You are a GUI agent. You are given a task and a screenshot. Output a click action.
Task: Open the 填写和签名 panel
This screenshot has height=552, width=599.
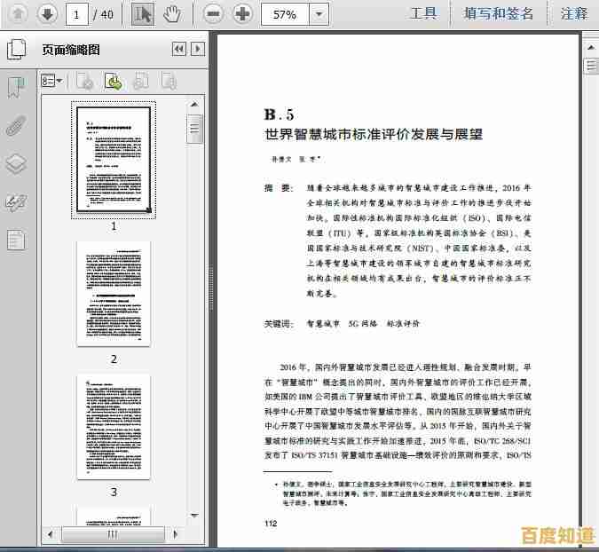point(498,13)
